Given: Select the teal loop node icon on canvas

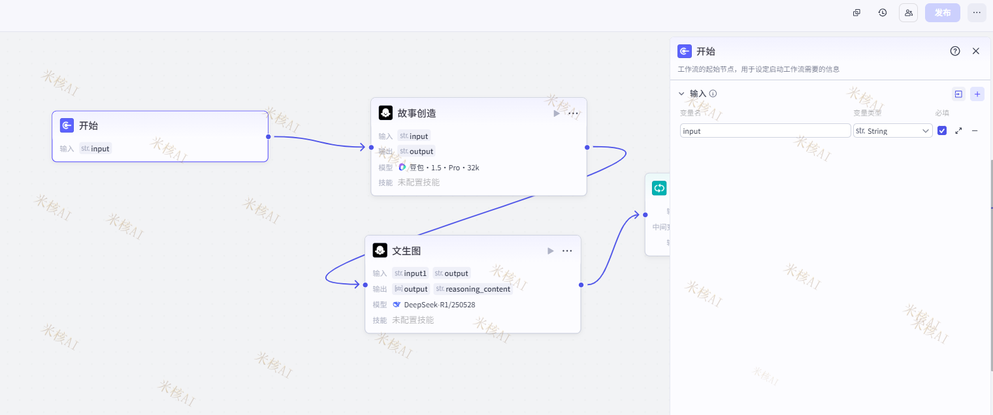Looking at the screenshot, I should pyautogui.click(x=659, y=188).
